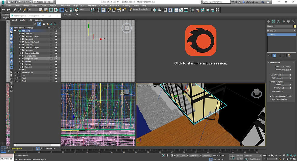Image resolution: width=297 pixels, height=161 pixels.
Task: Toggle visibility eye for Tree3 layer
Action: tap(18, 81)
